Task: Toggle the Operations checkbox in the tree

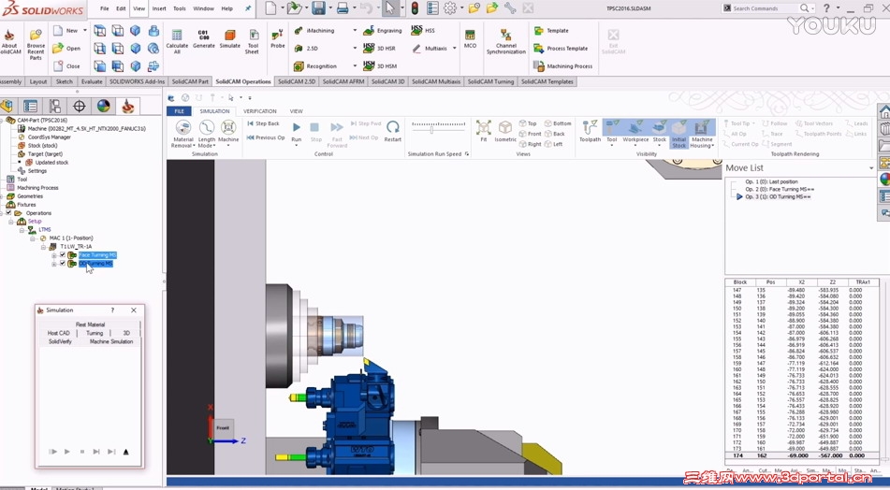Action: pos(7,212)
